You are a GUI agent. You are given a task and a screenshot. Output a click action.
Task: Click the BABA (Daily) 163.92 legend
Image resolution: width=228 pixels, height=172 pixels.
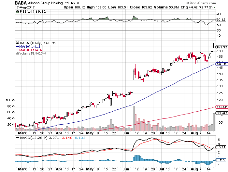click(38, 43)
